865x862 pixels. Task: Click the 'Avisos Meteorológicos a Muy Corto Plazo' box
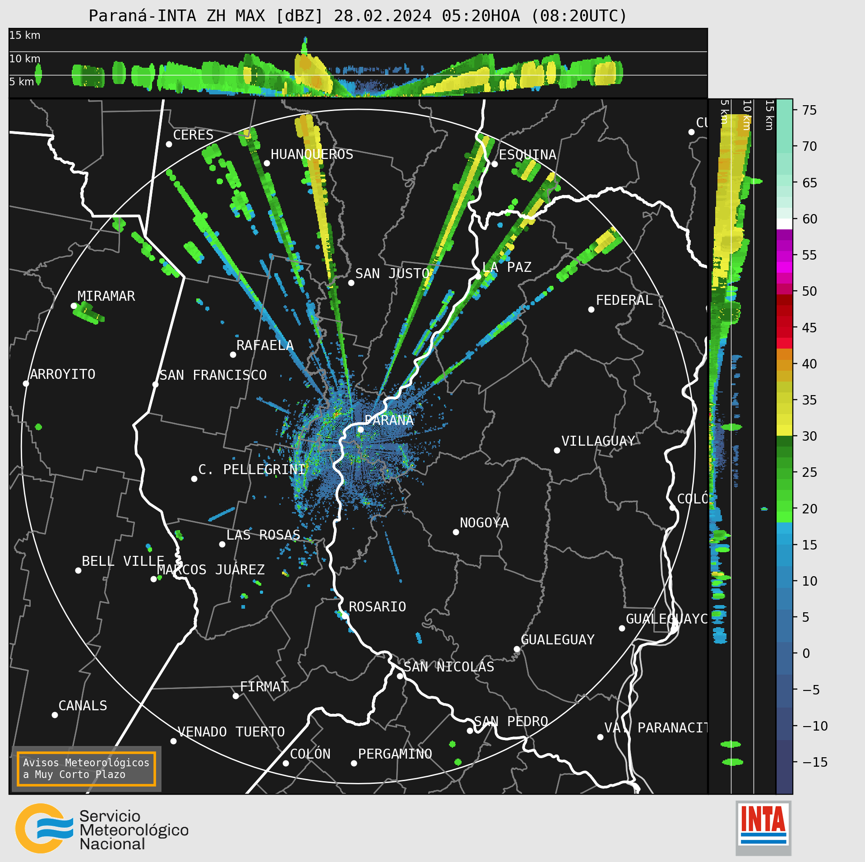[x=86, y=769]
